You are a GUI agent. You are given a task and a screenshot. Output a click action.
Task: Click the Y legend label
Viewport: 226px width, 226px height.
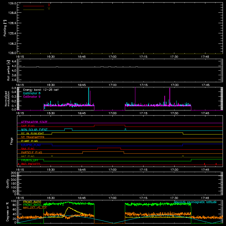[x=49, y=9]
